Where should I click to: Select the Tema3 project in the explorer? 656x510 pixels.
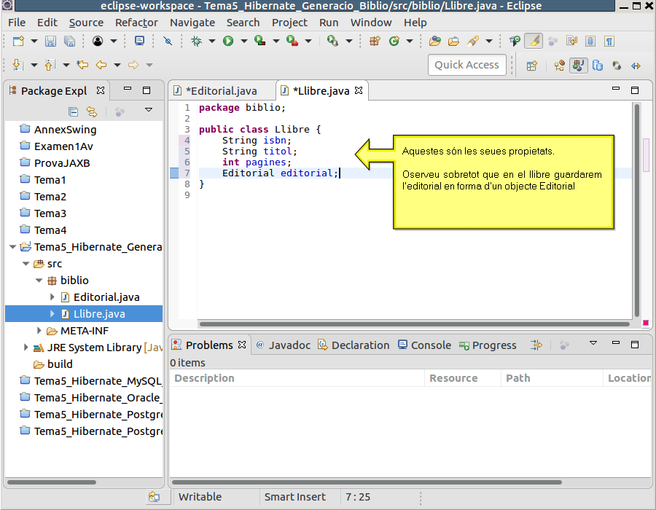point(50,213)
